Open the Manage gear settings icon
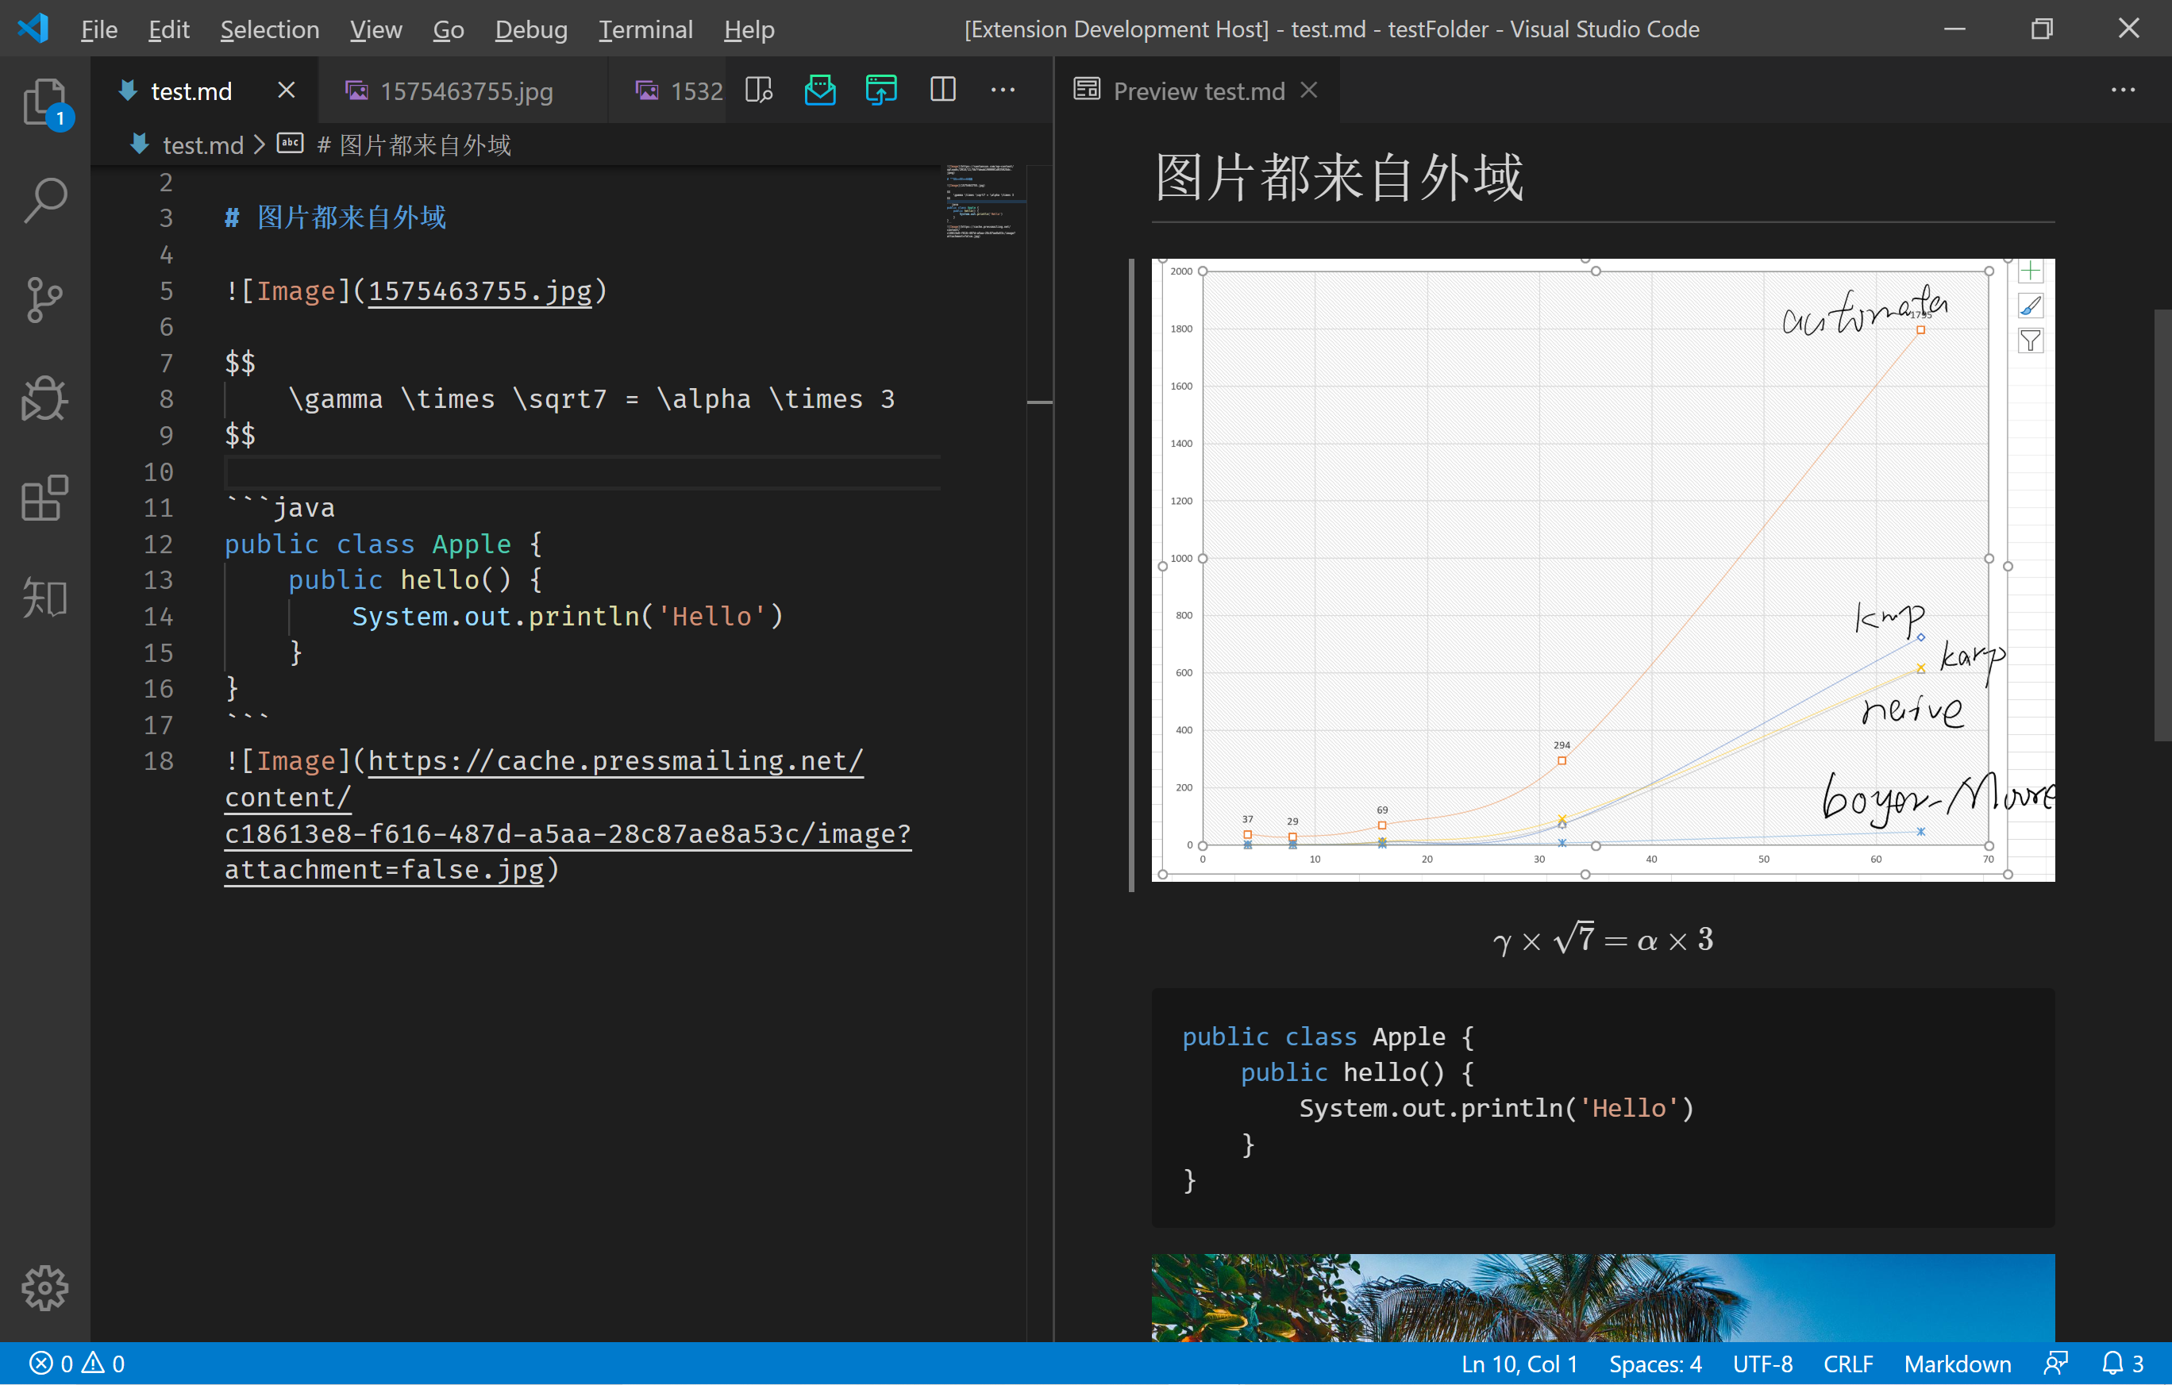This screenshot has height=1385, width=2172. pos(44,1288)
